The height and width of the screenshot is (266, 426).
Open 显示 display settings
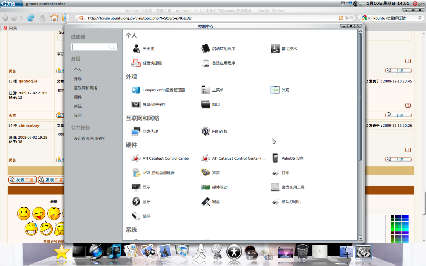point(141,187)
